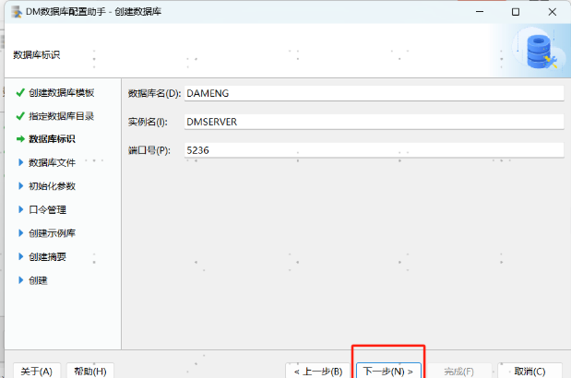Select the 数据库标识 step in sidebar
This screenshot has width=571, height=378.
point(52,139)
